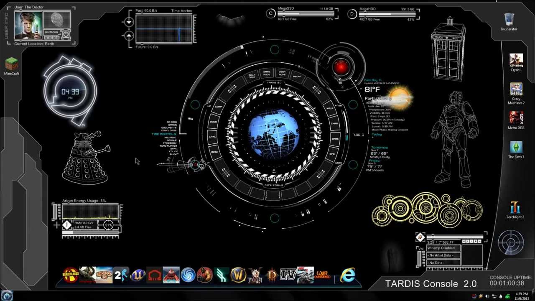The image size is (535, 301).
Task: Click the radar circle widget
Action: coord(511,243)
